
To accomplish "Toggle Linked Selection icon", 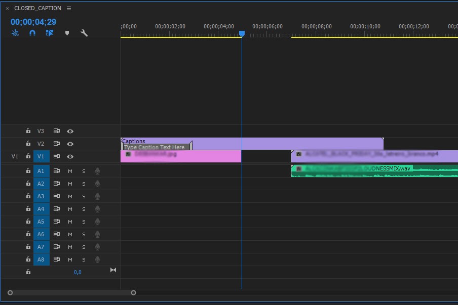I will [49, 33].
